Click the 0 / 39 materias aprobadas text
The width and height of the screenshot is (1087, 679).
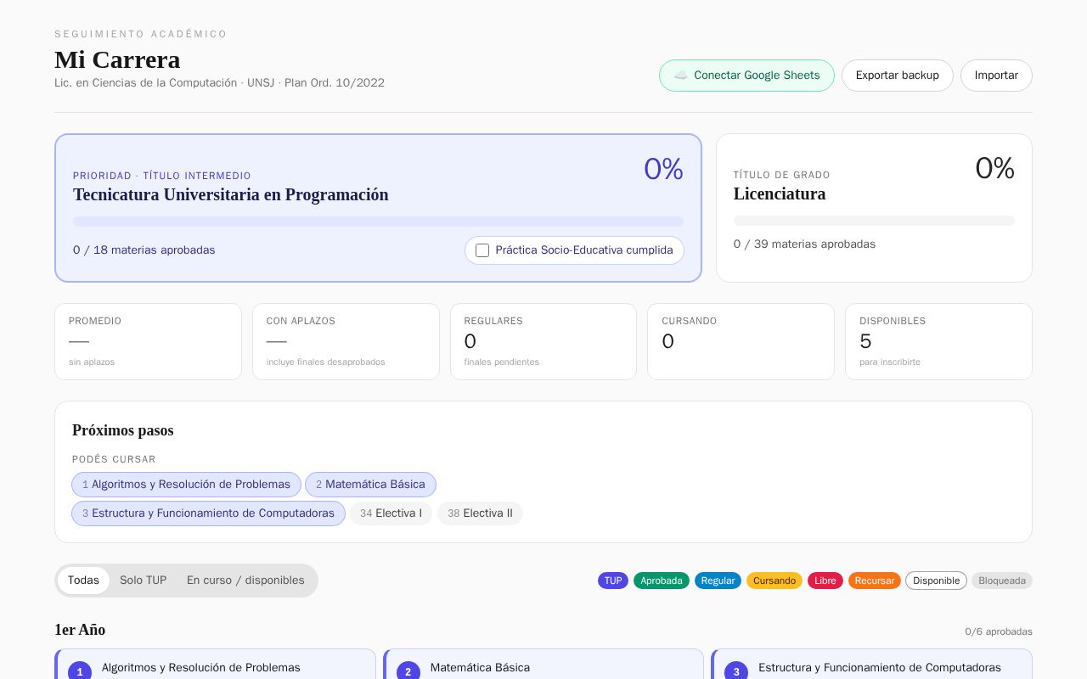coord(804,244)
